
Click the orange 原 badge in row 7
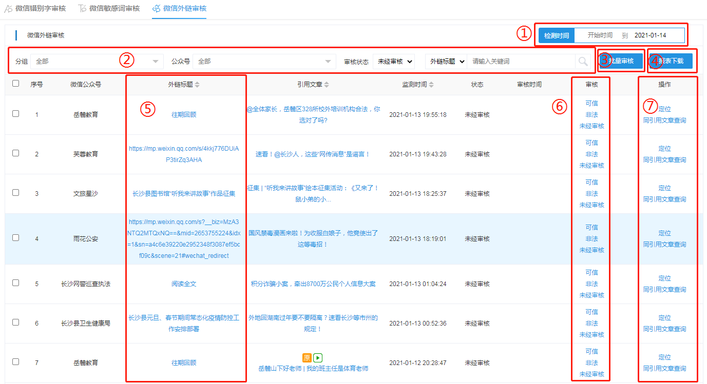[307, 358]
